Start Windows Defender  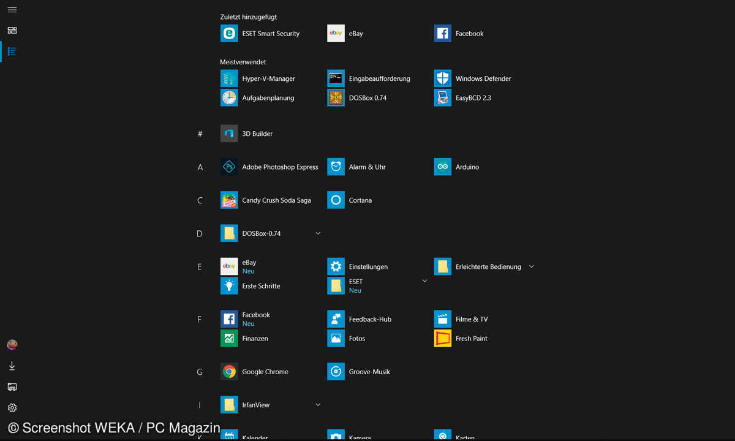473,78
